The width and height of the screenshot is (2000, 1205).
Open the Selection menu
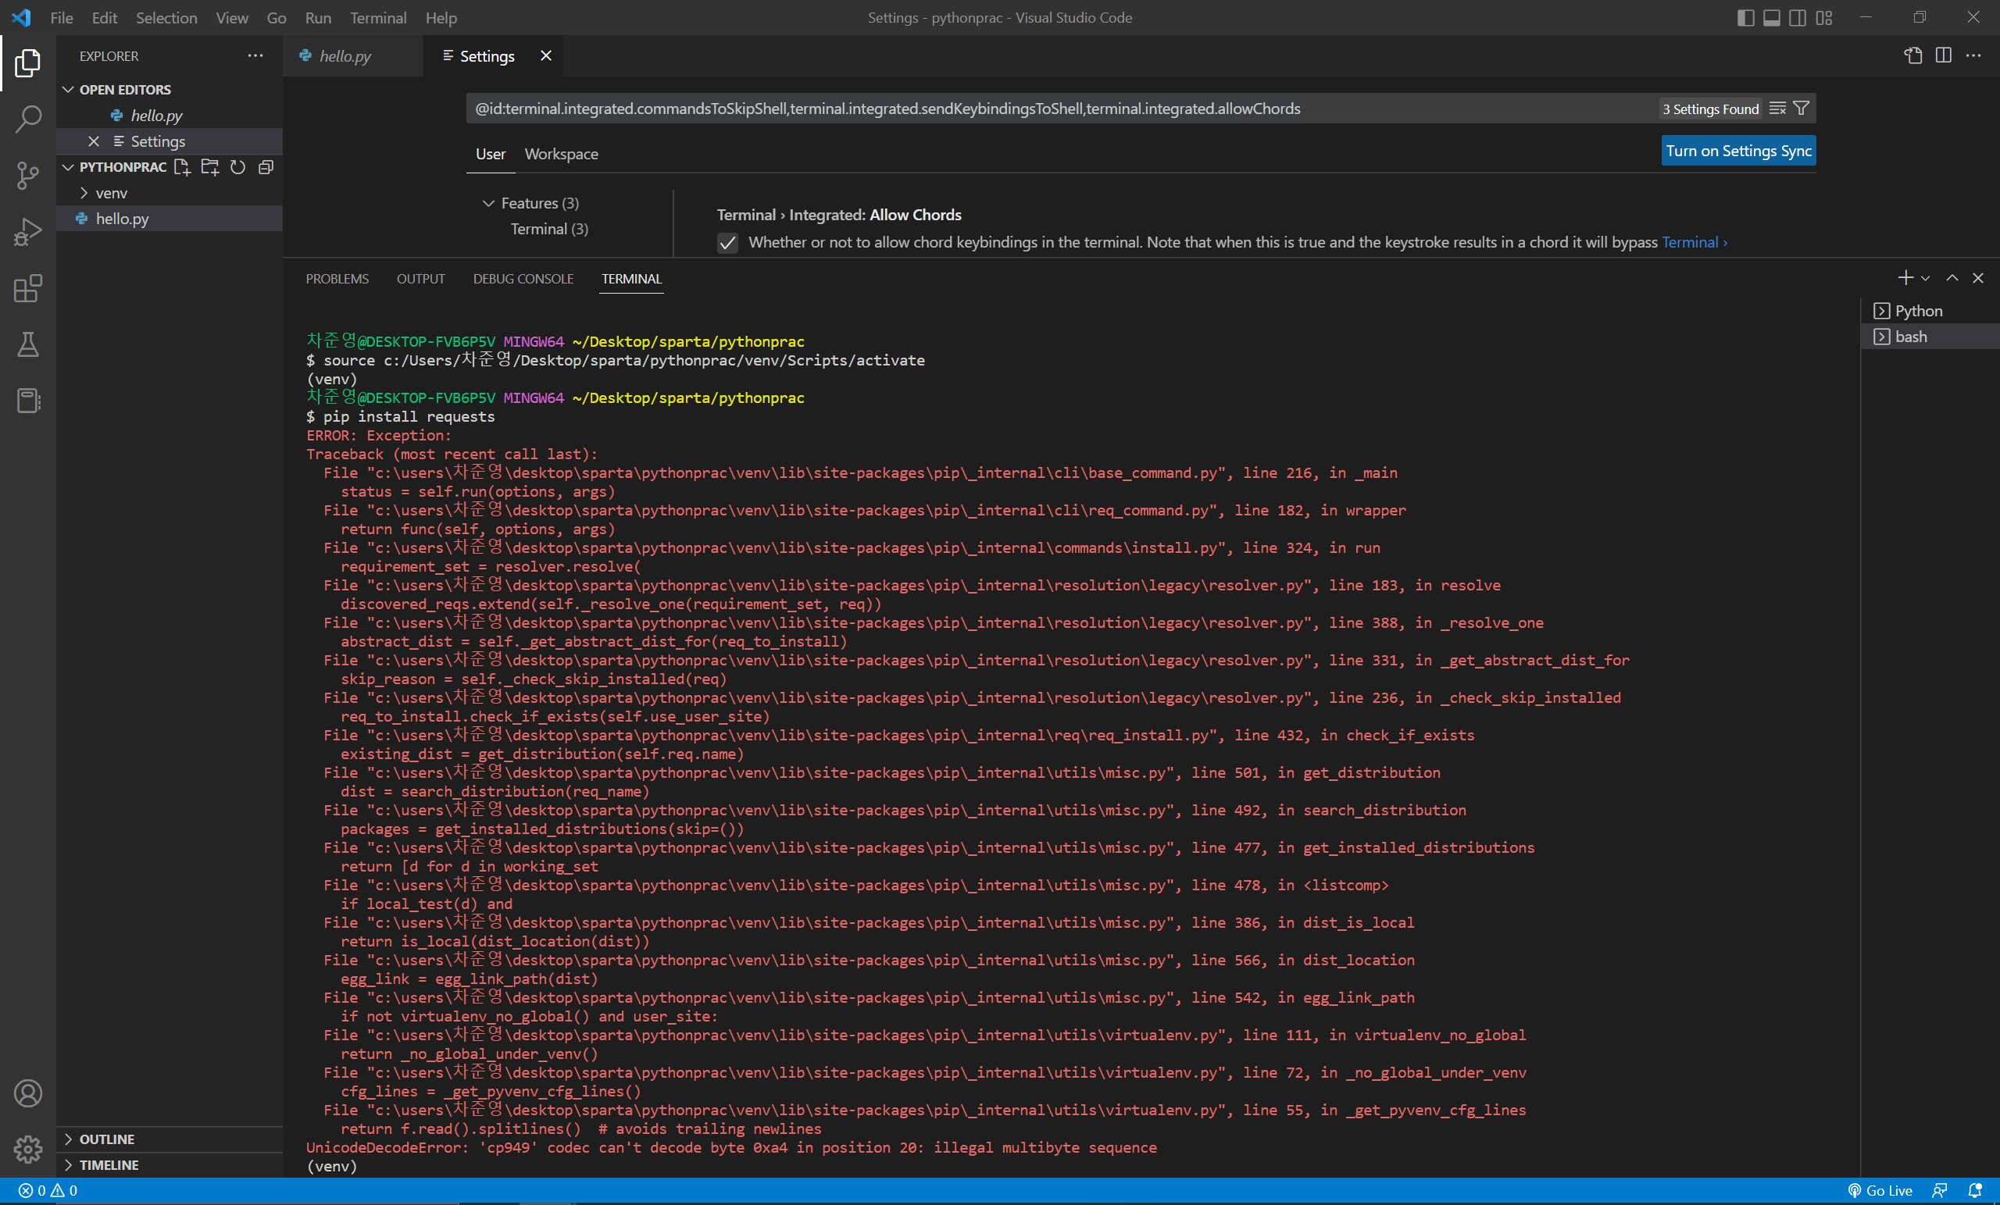click(x=166, y=18)
